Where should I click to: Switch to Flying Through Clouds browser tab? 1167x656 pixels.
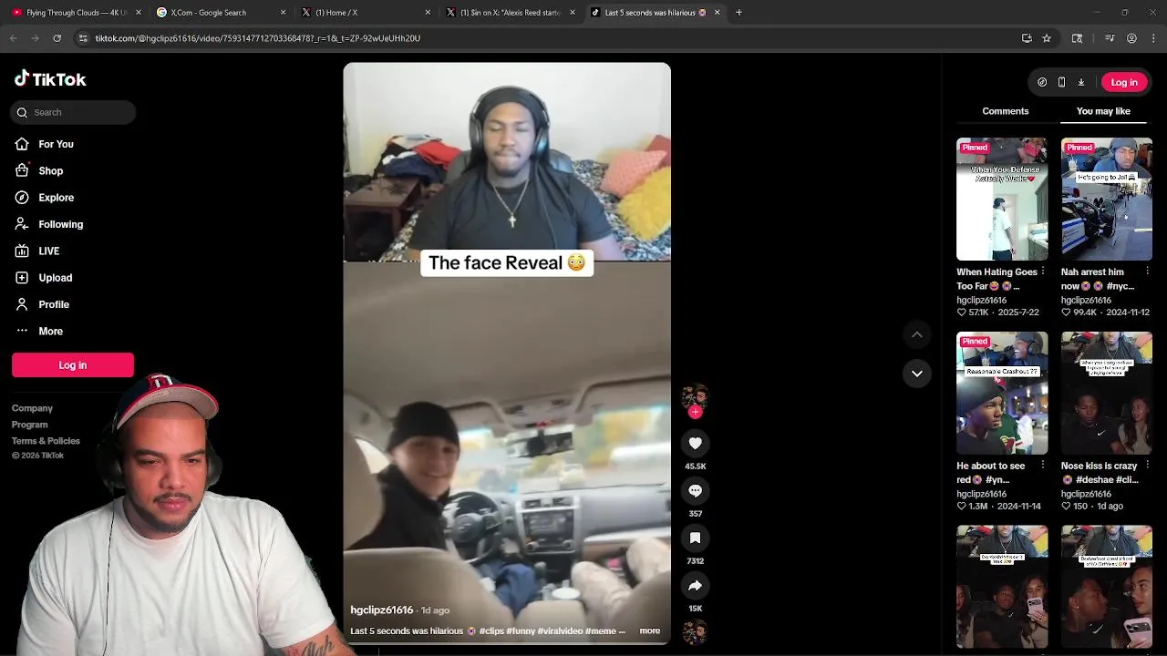tap(76, 13)
